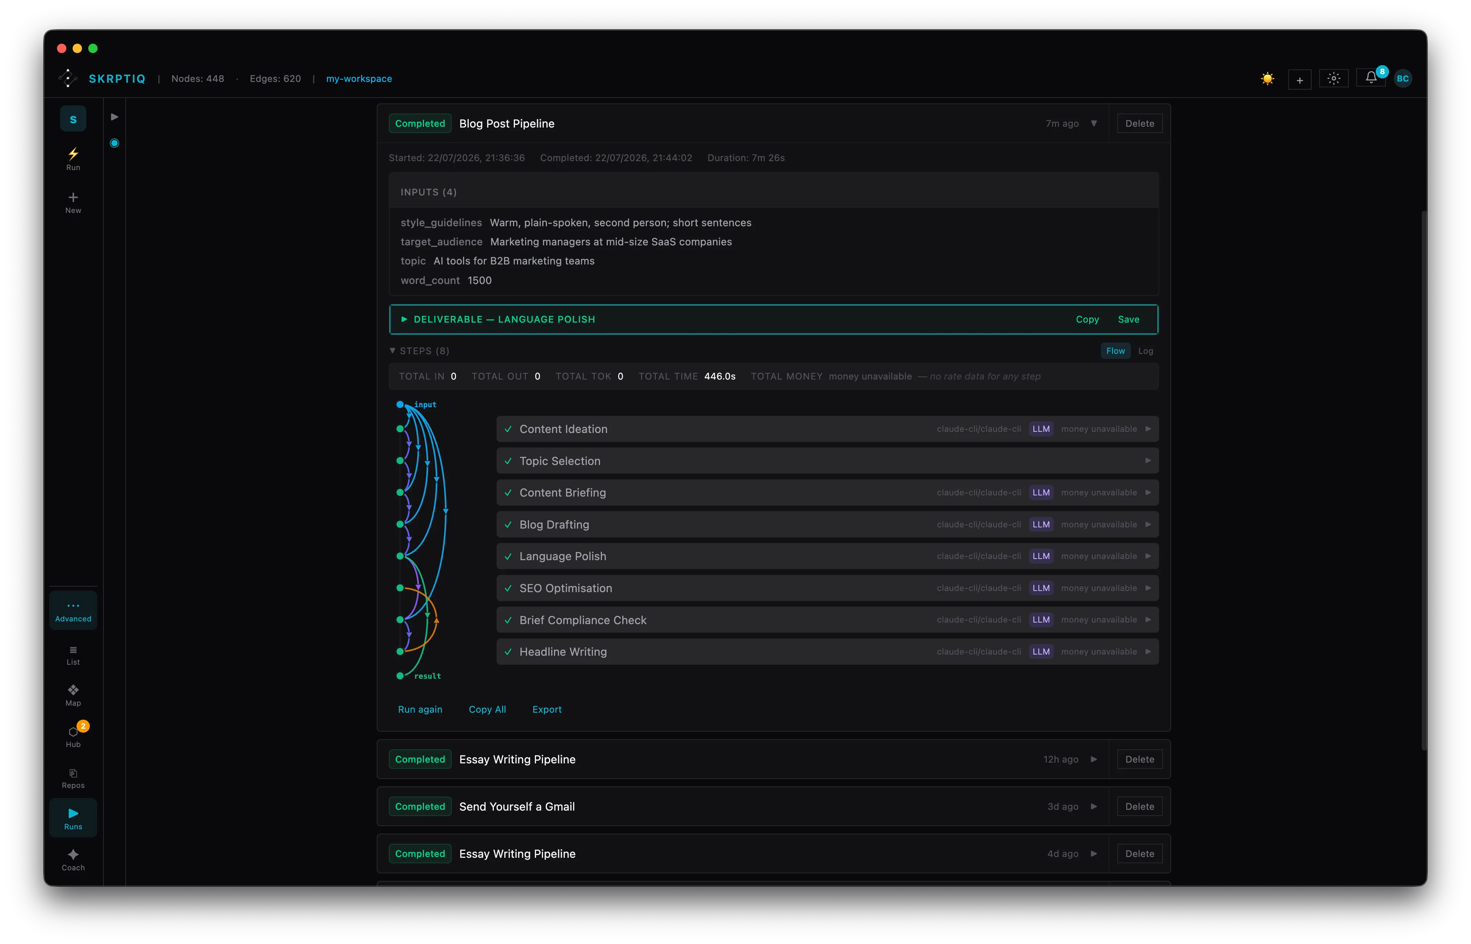Viewport: 1471px width, 944px height.
Task: Click the topic value 'AI tools for B2B marketing teams'
Action: pos(513,261)
